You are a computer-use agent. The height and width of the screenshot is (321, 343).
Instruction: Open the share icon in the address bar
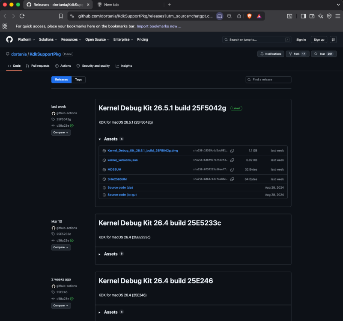pos(239,16)
